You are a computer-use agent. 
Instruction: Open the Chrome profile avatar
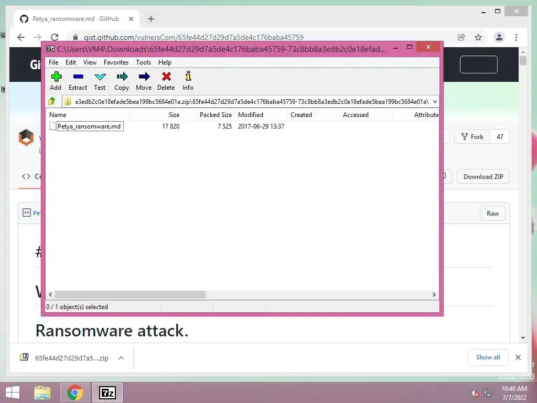pos(499,37)
